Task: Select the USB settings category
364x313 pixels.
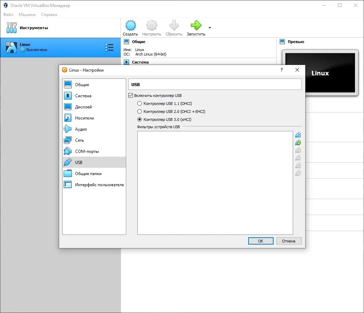Action: (x=94, y=163)
